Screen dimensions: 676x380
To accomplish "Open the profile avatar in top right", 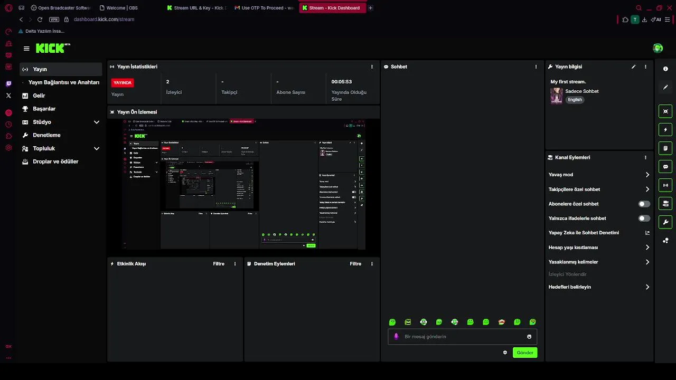I will (x=658, y=49).
